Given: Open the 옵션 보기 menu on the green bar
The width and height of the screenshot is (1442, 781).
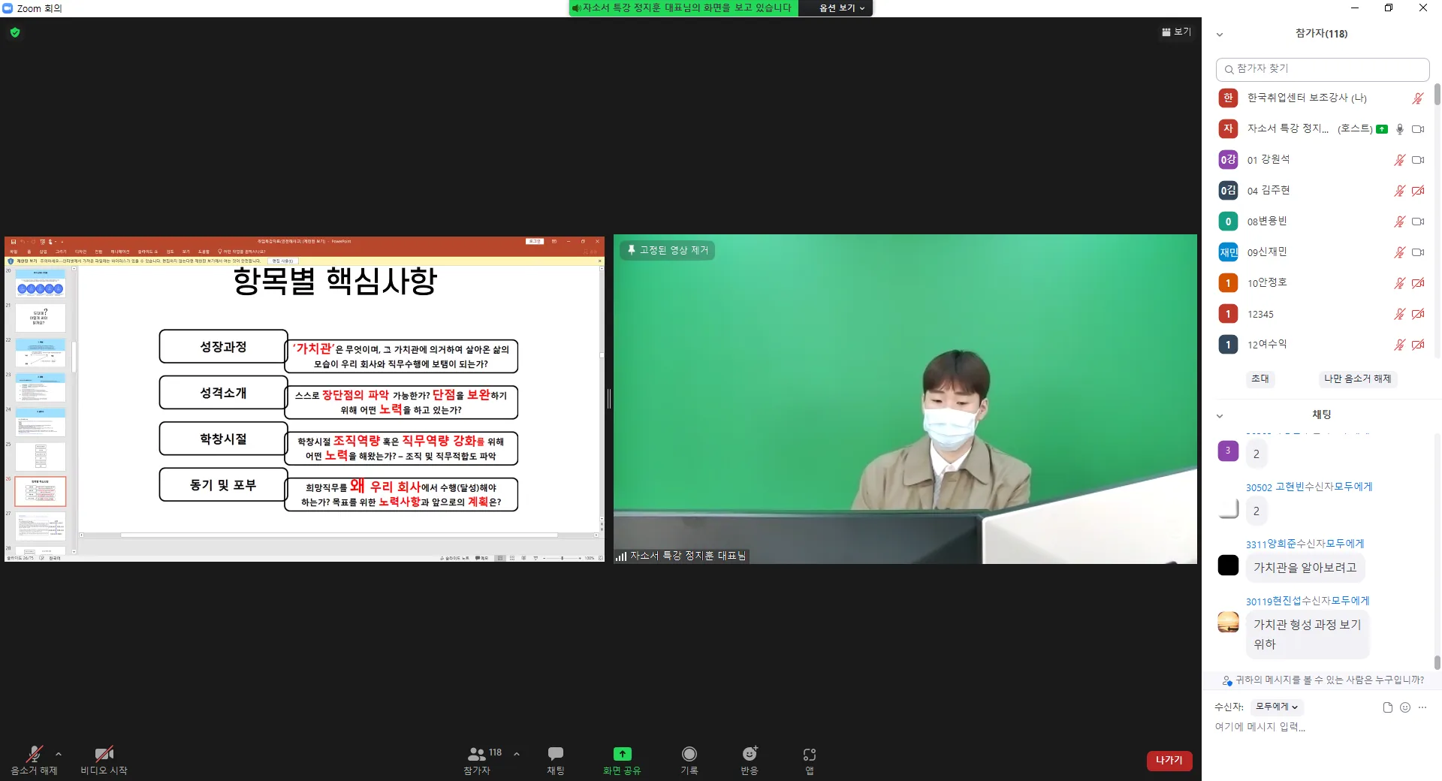Looking at the screenshot, I should 836,8.
